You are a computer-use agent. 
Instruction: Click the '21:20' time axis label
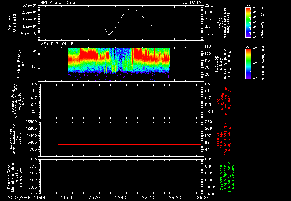pyautogui.click(x=94, y=198)
